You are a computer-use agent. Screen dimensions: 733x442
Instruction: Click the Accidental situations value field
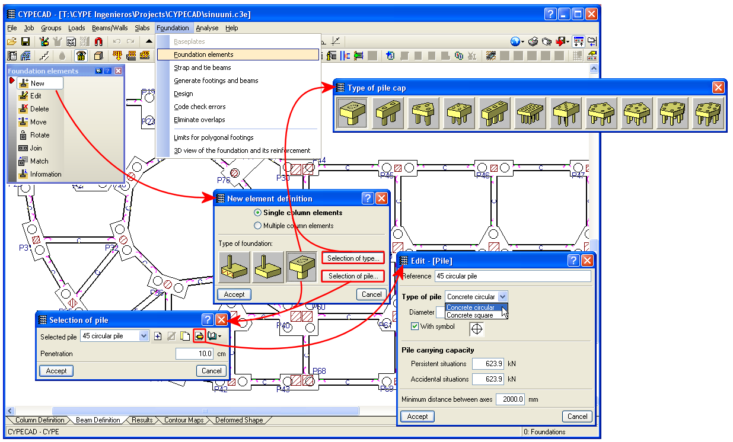coord(488,379)
